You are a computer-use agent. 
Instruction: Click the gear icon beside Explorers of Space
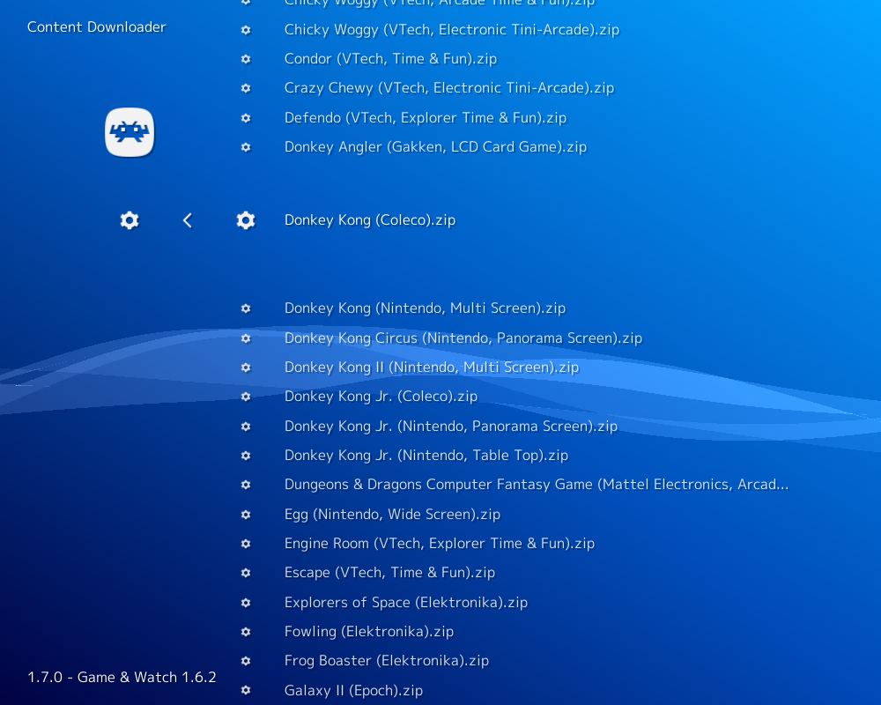click(246, 603)
